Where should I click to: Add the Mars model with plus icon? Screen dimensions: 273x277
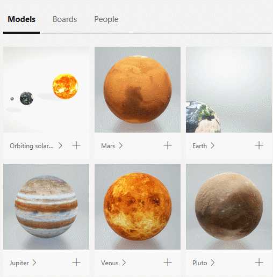click(x=168, y=145)
